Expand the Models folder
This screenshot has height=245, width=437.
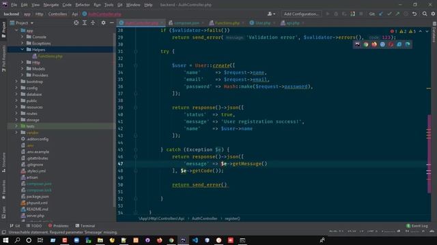point(23,69)
